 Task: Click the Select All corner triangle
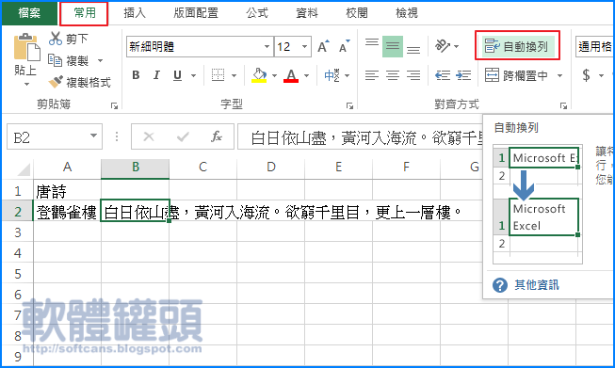pos(24,169)
